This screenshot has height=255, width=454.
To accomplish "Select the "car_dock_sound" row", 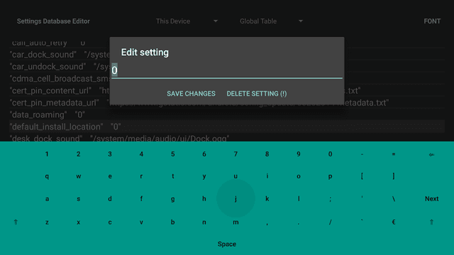I will [x=227, y=55].
